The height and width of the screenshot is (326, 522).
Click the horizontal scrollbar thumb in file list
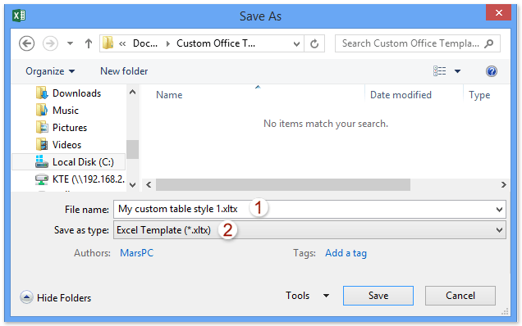pos(283,185)
